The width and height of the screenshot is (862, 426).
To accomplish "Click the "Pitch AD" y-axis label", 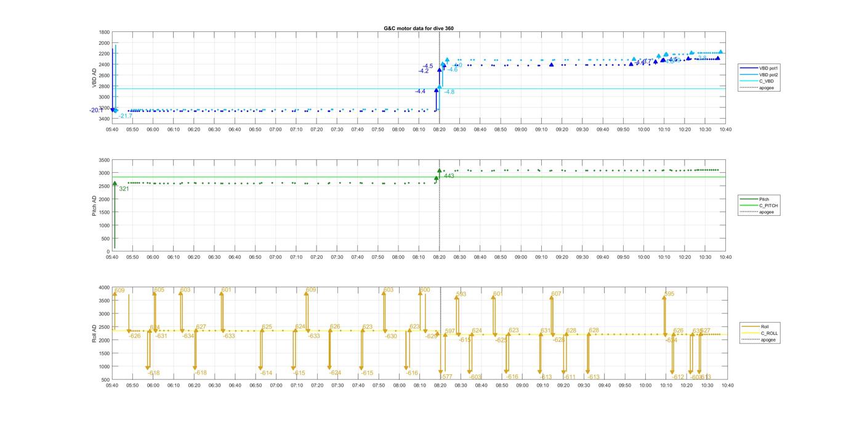I will pyautogui.click(x=94, y=205).
